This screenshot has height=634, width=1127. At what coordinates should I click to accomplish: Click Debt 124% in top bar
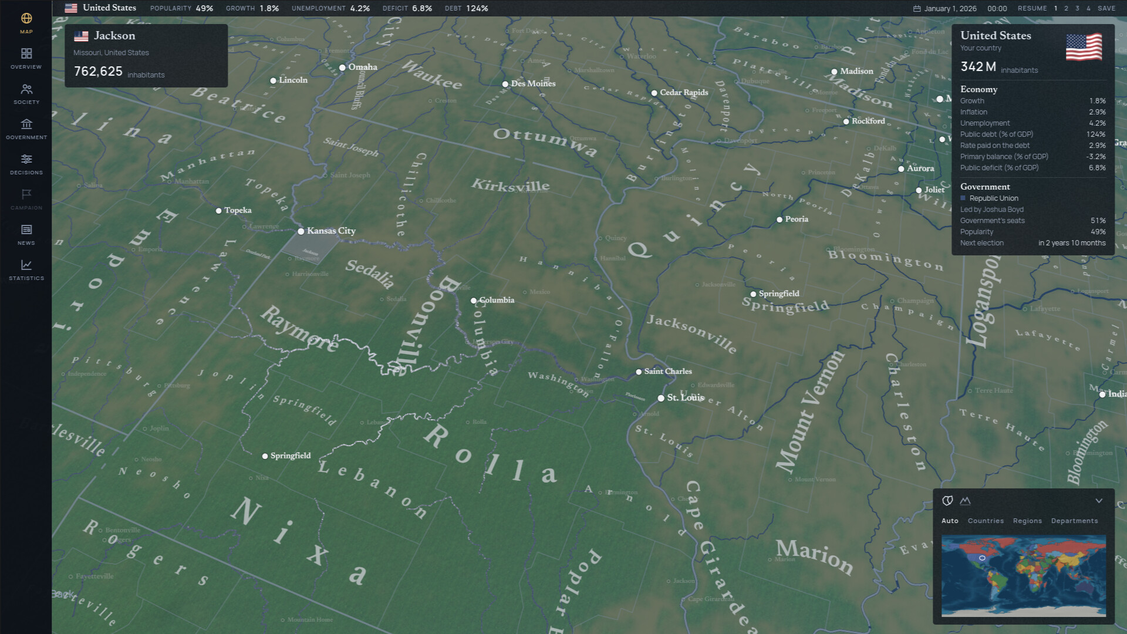pos(466,8)
